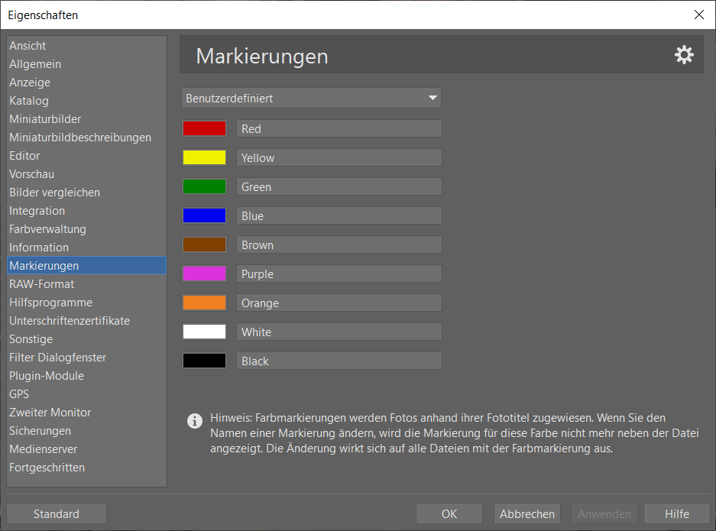716x531 pixels.
Task: Edit the Green label name field
Action: pyautogui.click(x=339, y=186)
